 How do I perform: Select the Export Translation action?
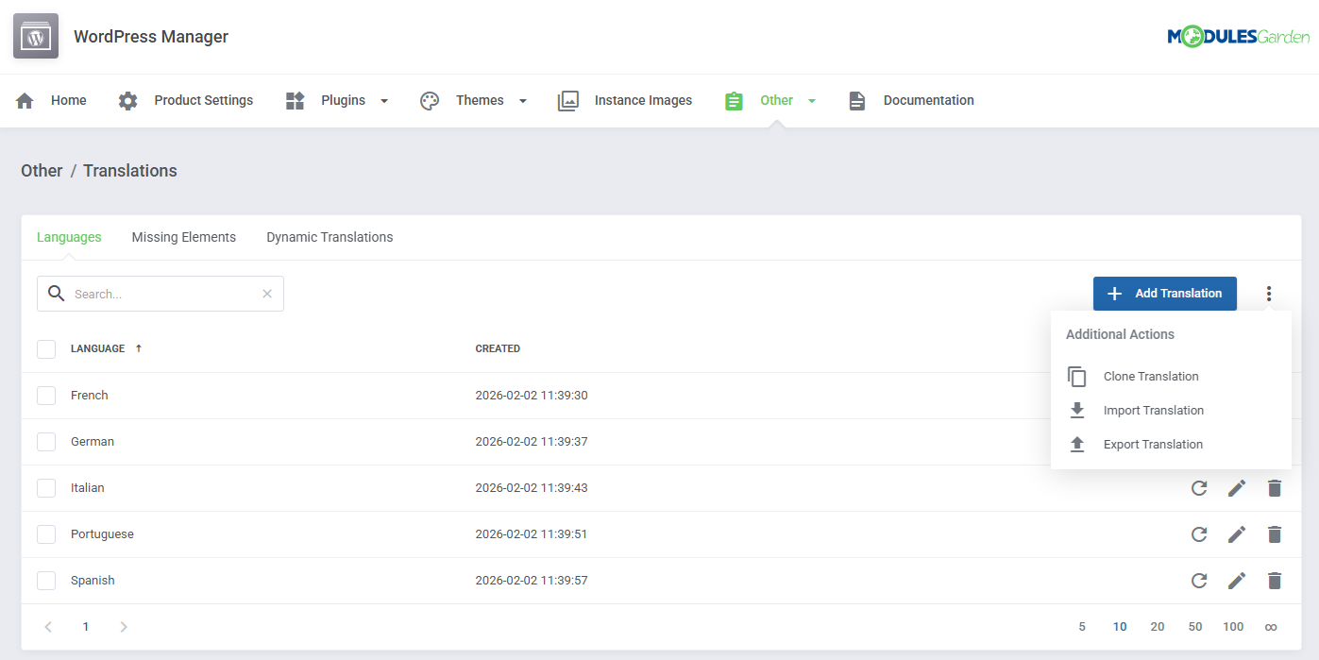coord(1154,444)
